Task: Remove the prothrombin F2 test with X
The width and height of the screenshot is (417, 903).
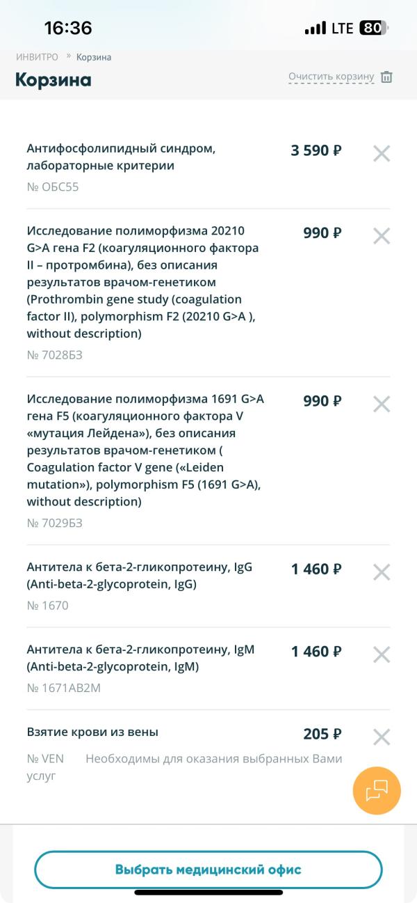Action: pyautogui.click(x=382, y=236)
